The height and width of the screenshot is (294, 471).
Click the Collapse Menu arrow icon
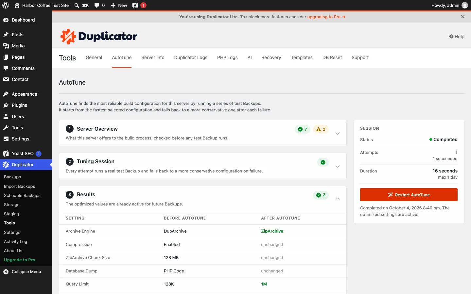point(6,271)
